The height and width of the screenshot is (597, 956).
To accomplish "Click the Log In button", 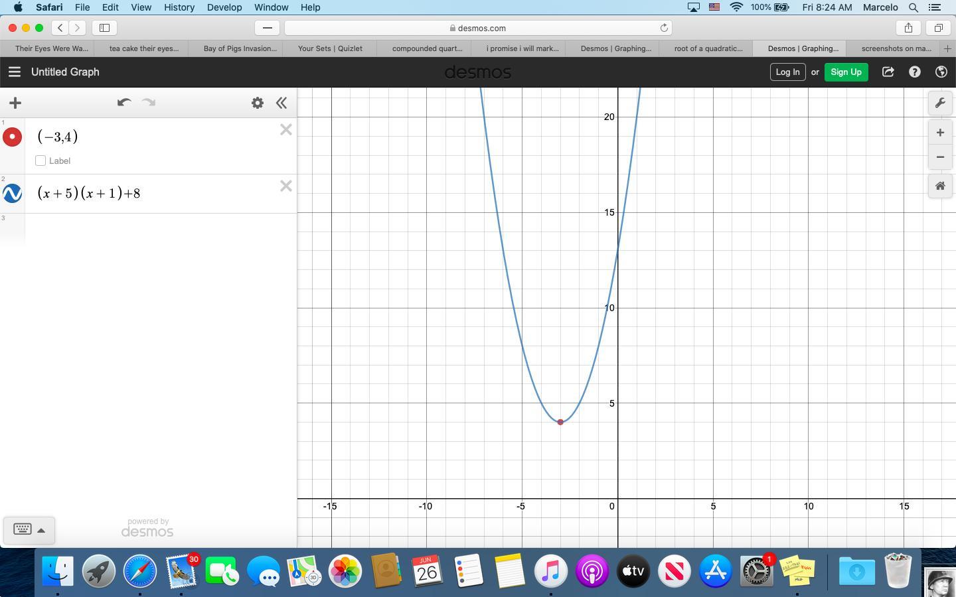I will [x=787, y=72].
